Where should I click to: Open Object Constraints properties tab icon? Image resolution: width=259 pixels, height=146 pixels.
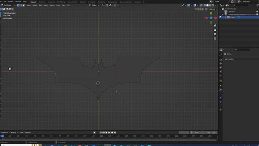tap(221, 102)
